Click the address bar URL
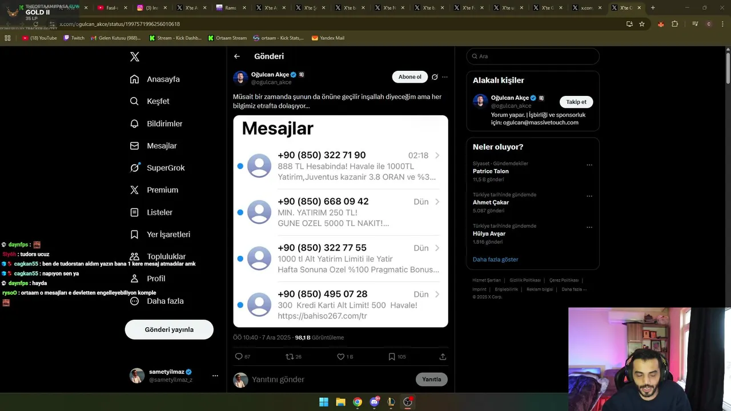Image resolution: width=731 pixels, height=411 pixels. [x=119, y=24]
